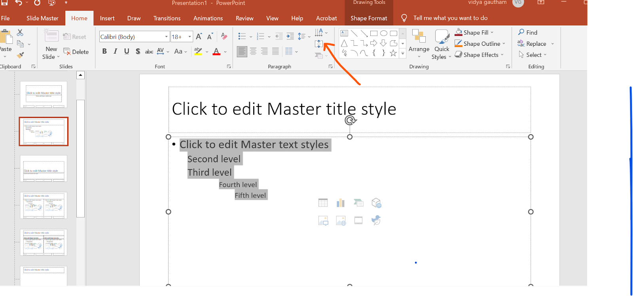The width and height of the screenshot is (633, 296).
Task: Click the Insert Chart placeholder icon
Action: click(341, 203)
